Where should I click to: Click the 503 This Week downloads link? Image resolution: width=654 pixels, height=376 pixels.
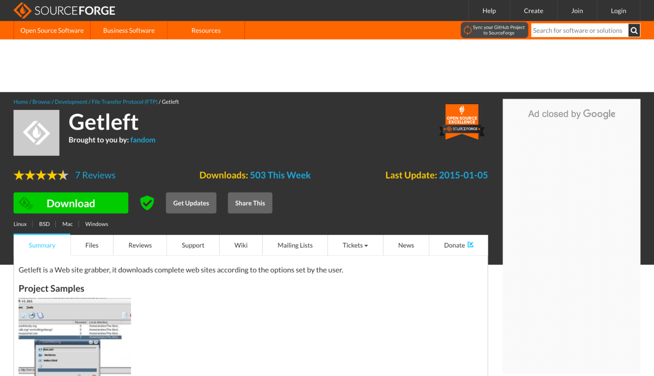(x=280, y=175)
